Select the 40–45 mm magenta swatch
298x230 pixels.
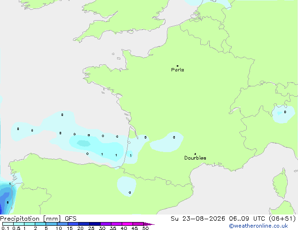point(127,224)
